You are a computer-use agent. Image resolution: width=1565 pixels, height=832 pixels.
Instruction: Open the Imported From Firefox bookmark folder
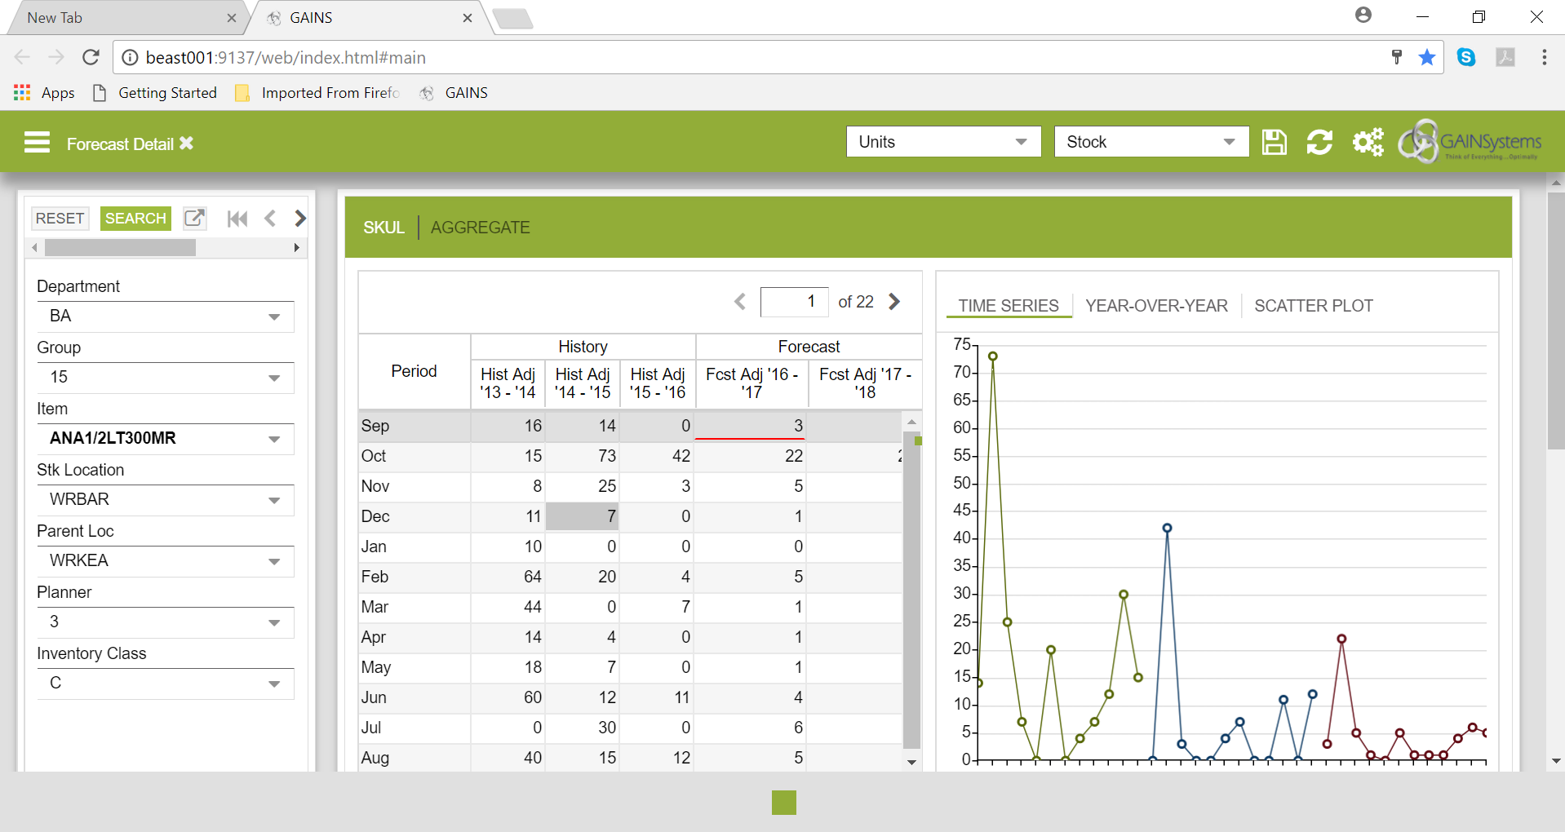point(318,93)
